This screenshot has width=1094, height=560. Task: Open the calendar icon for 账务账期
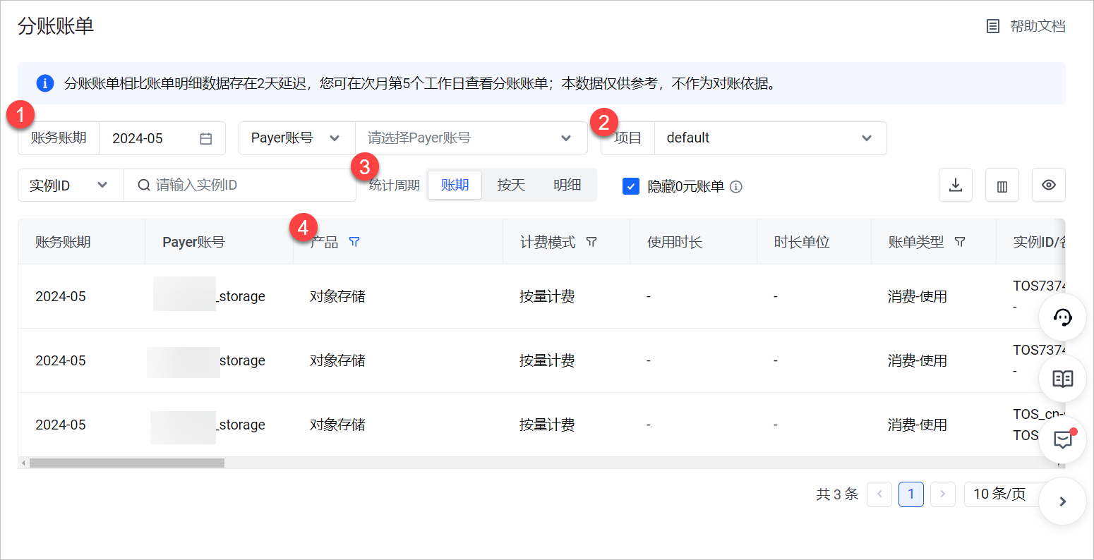click(206, 138)
